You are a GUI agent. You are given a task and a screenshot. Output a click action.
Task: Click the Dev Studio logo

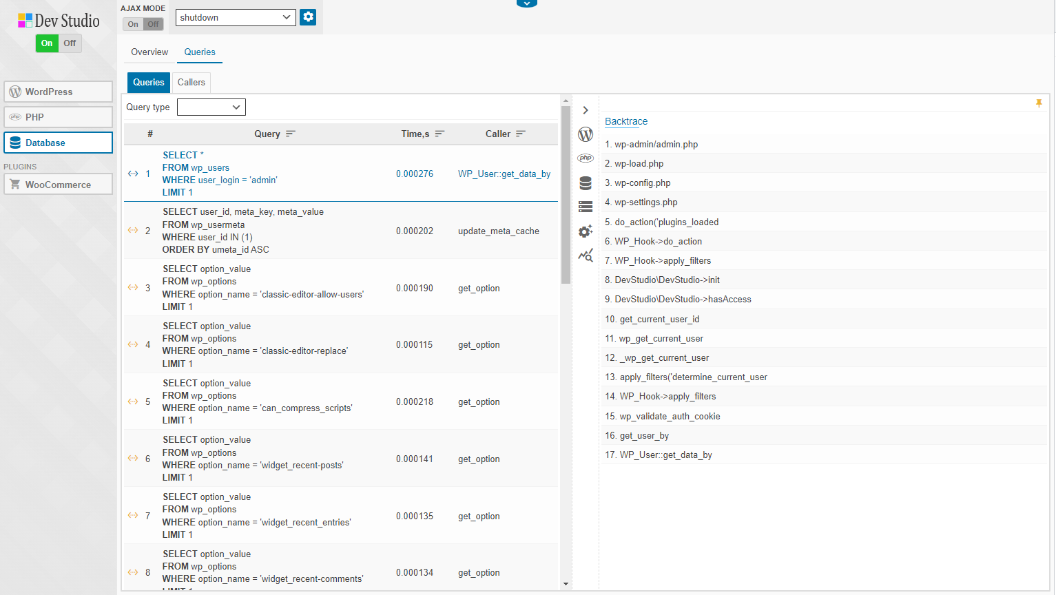point(59,21)
